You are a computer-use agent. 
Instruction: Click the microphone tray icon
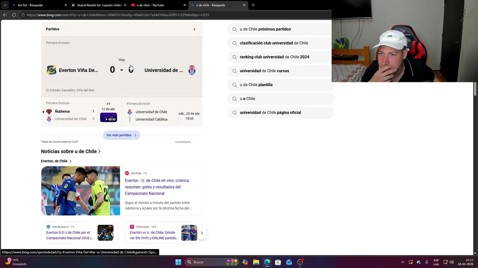427,262
